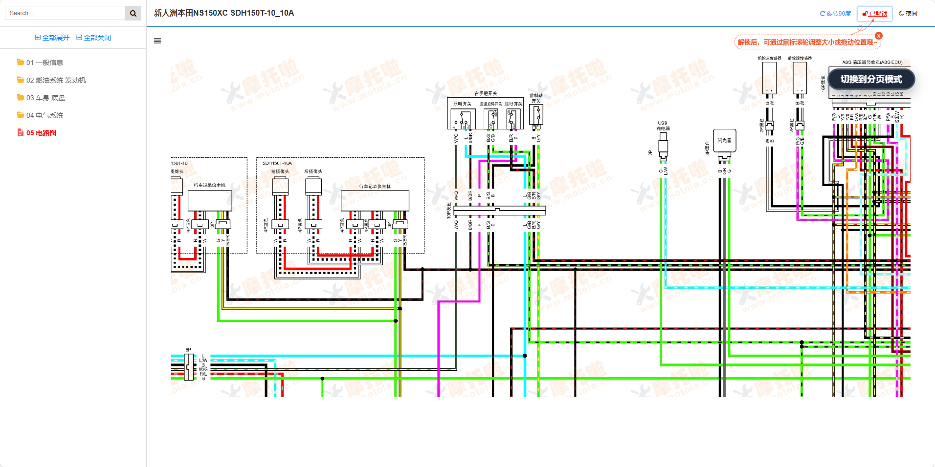Toggle the unlocked (已解锁) lock state
The image size is (935, 467).
(x=875, y=14)
